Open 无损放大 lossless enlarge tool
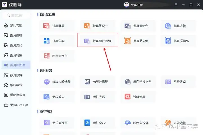The image size is (203, 135). pyautogui.click(x=57, y=97)
